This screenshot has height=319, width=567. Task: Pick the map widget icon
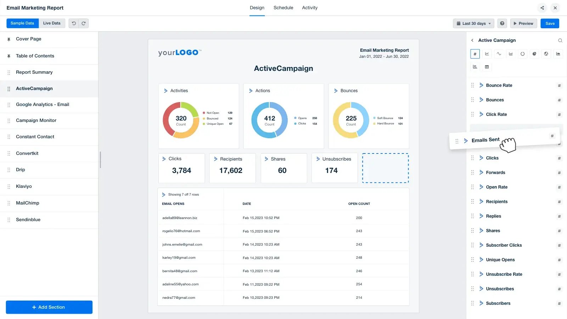(x=546, y=54)
